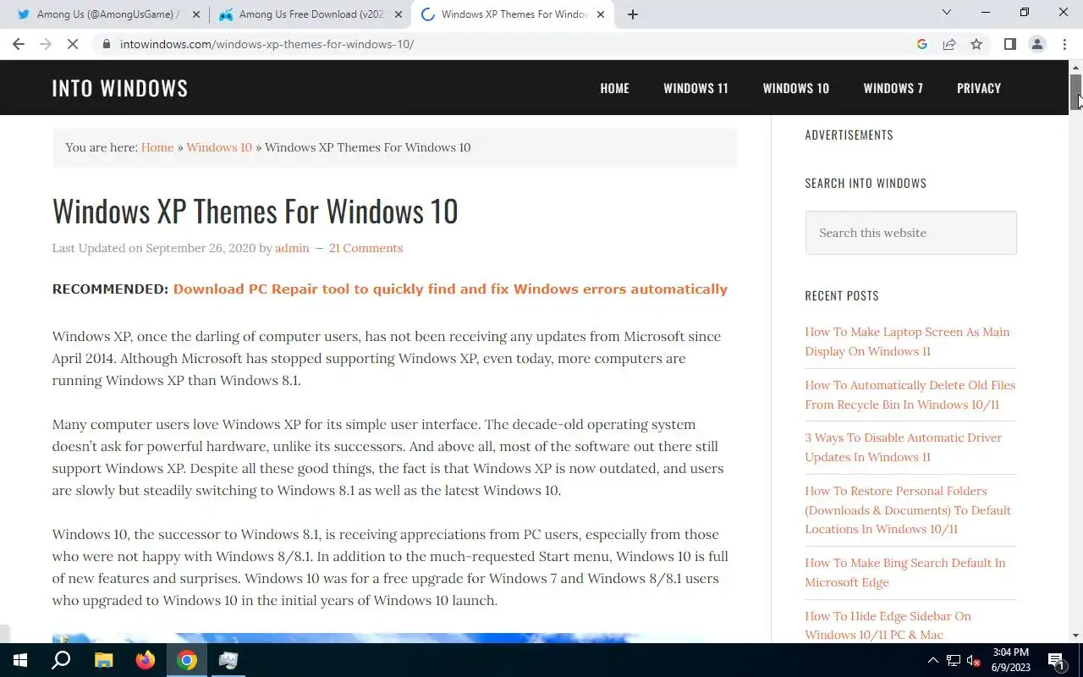Go back to previous page
The image size is (1083, 677).
pyautogui.click(x=19, y=44)
